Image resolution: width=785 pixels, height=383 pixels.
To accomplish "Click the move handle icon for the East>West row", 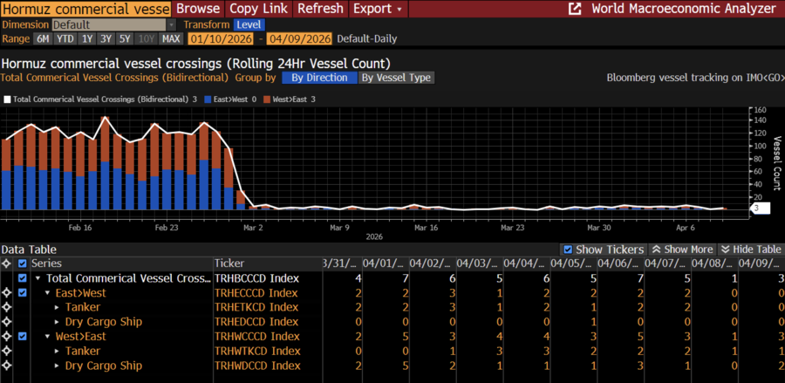I will tap(7, 292).
